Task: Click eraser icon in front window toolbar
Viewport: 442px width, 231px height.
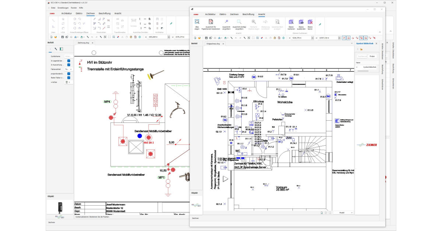Action: click(x=262, y=38)
